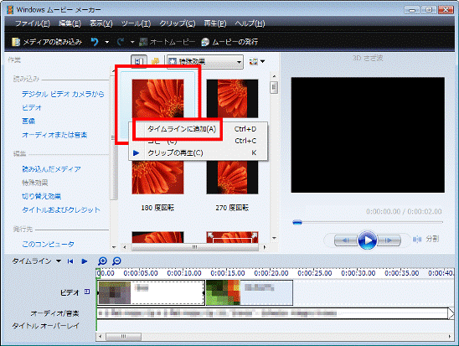Click the 0:00:10.00 mark on time ruler
459x346 pixels.
click(x=184, y=273)
